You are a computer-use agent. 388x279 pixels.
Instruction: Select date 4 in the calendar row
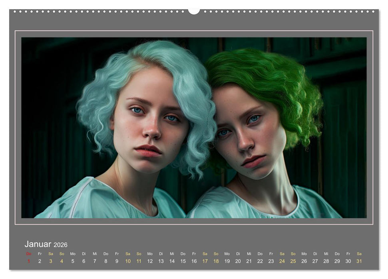click(x=62, y=261)
